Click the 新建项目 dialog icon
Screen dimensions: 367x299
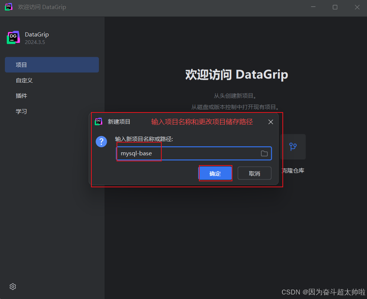coord(99,121)
